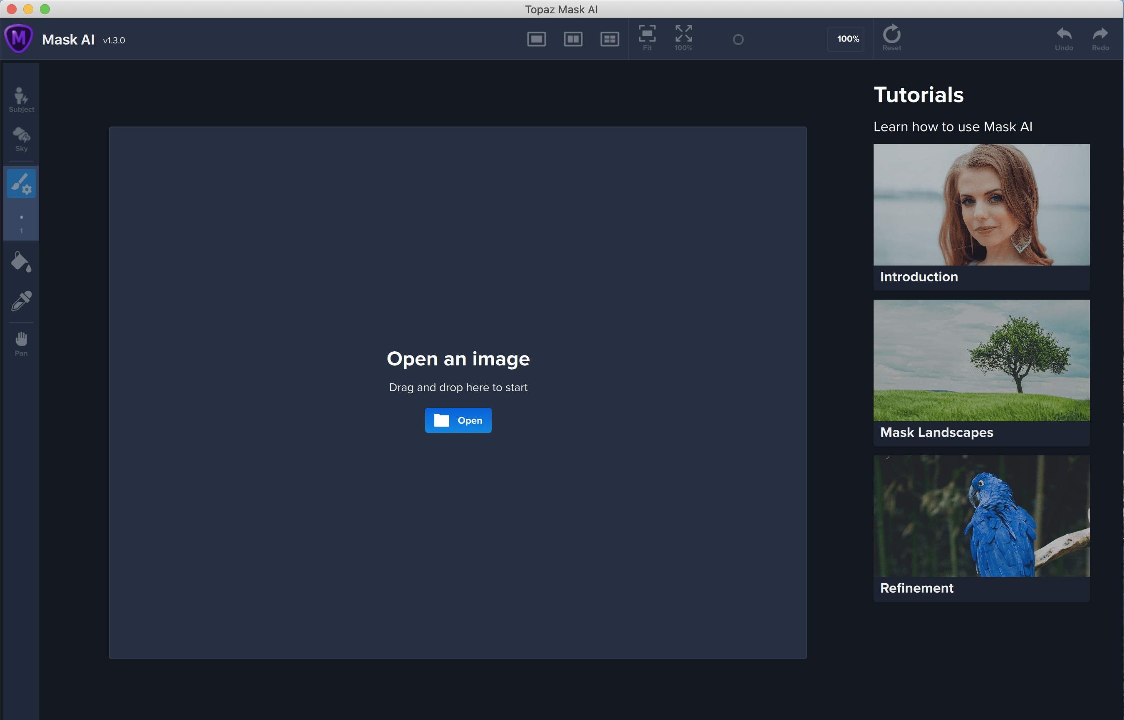Select the Sky auto-detect tool
This screenshot has width=1124, height=720.
click(21, 139)
